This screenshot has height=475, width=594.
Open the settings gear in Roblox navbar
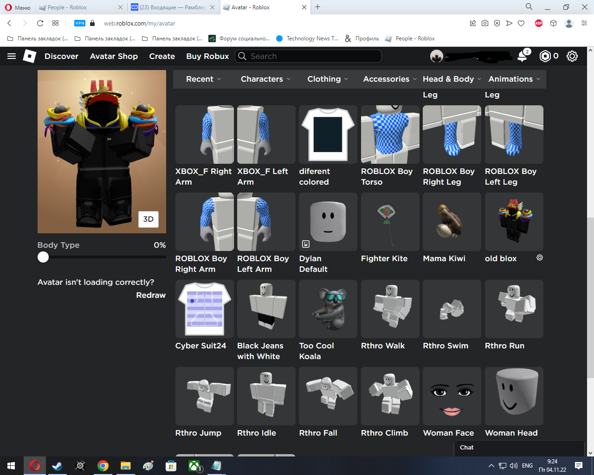pyautogui.click(x=572, y=56)
